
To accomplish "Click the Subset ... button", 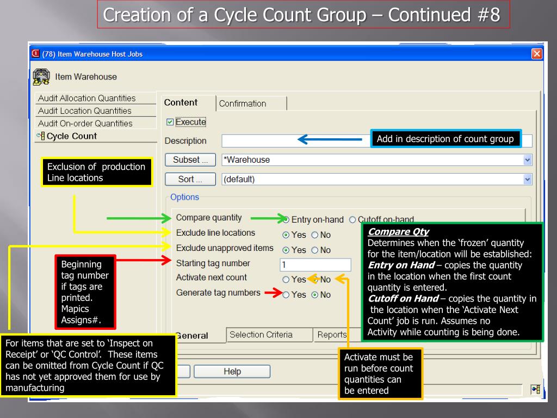I will [x=190, y=160].
